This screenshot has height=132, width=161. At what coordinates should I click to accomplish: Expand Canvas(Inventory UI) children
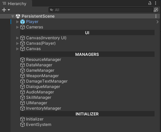[17, 38]
